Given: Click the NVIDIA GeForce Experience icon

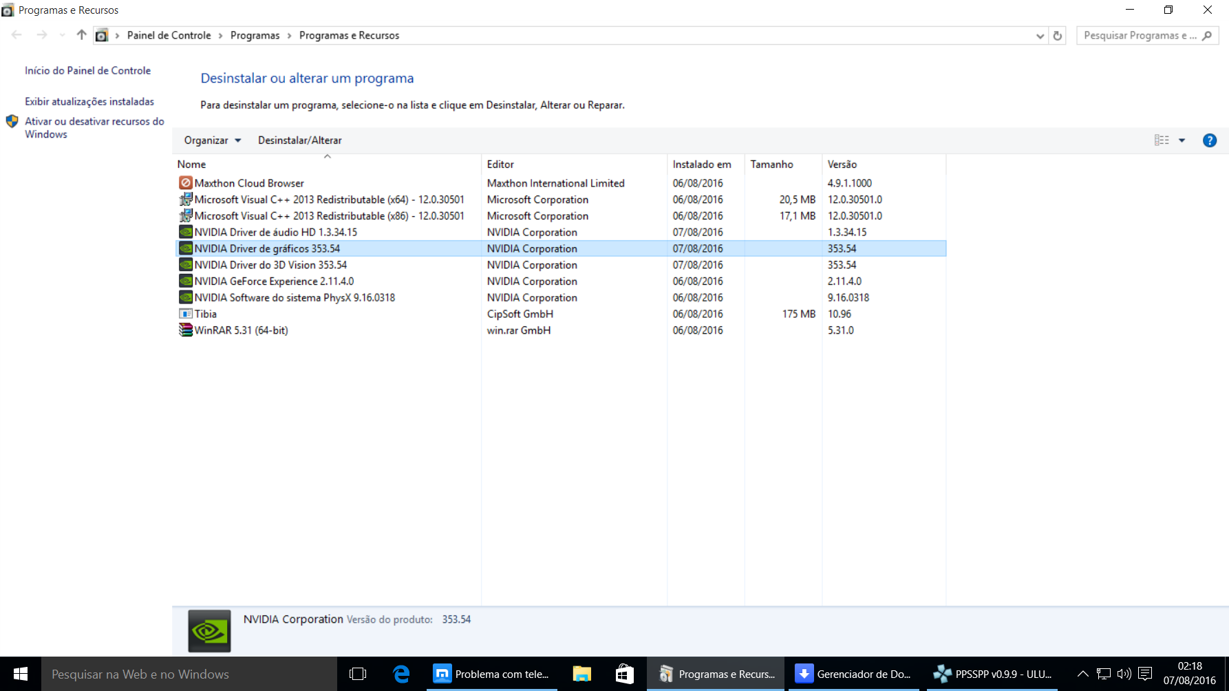Looking at the screenshot, I should click(185, 281).
